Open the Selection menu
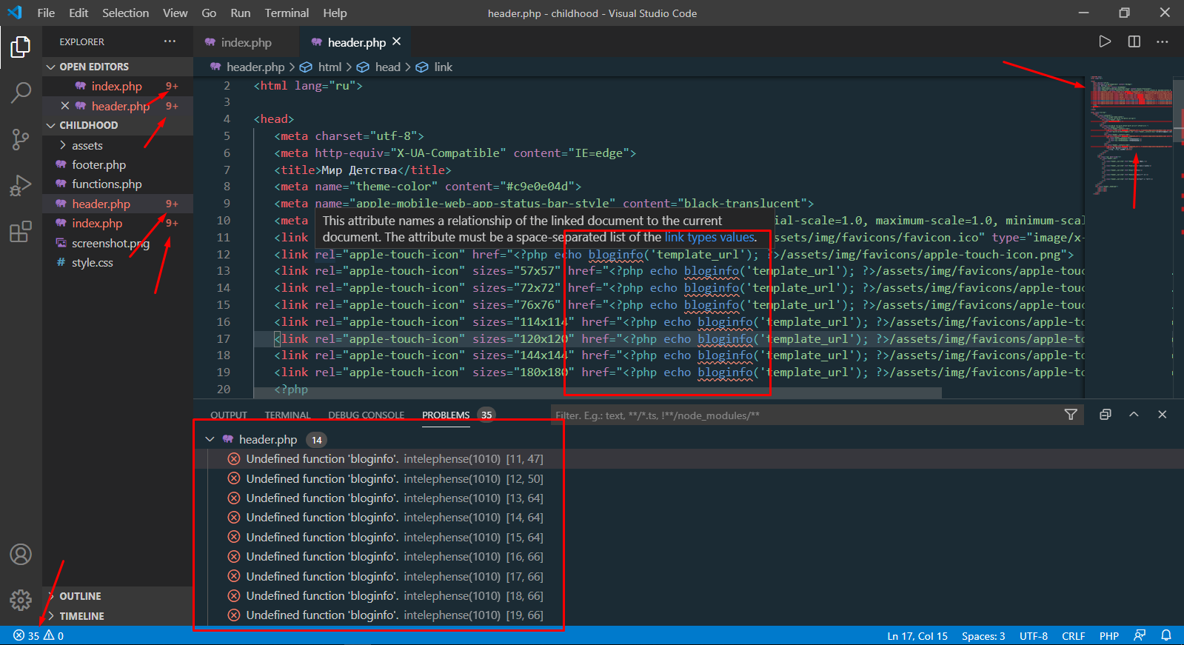 [x=125, y=13]
